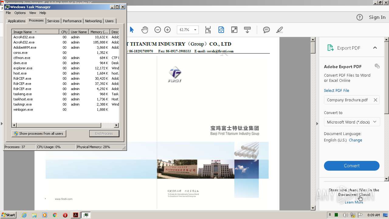Open Task Manager Options menu

pos(20,13)
